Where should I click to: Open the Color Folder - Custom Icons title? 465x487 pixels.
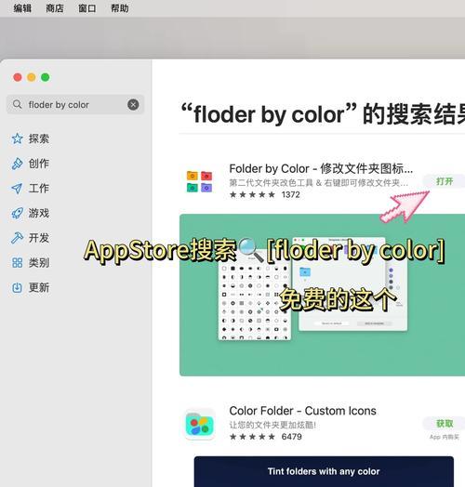pos(303,411)
